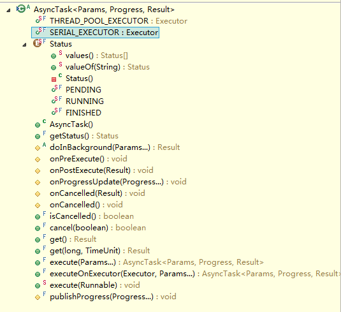341x312 pixels.
Task: Click the execute(Params...) method icon
Action: (40, 262)
